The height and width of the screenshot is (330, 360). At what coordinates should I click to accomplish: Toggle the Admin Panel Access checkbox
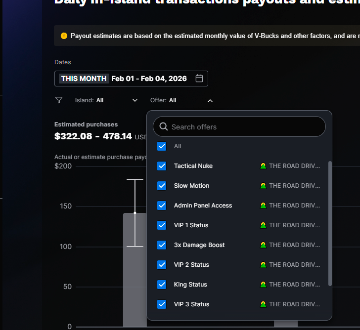tap(162, 205)
